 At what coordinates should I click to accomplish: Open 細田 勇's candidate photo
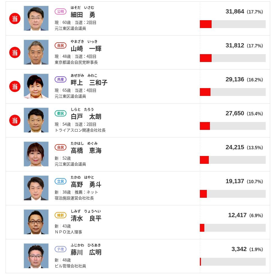tap(36, 18)
